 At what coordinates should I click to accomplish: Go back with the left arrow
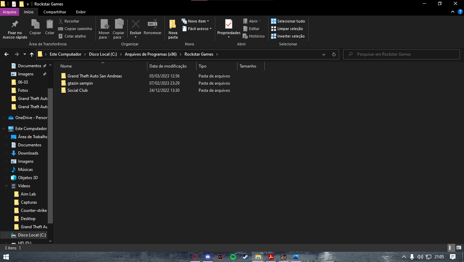pos(6,54)
